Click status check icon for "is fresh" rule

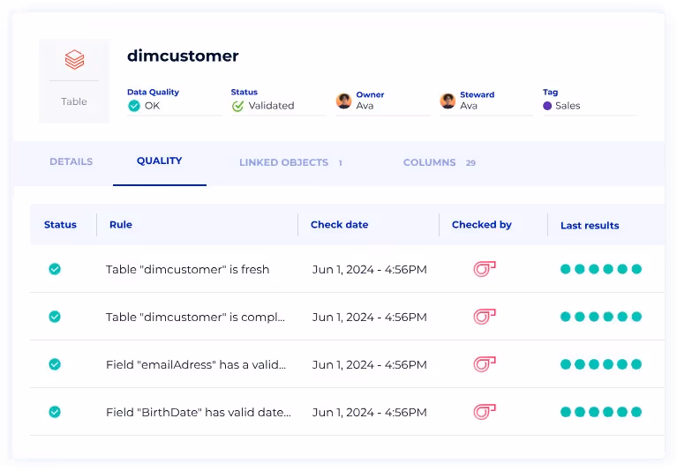[55, 269]
